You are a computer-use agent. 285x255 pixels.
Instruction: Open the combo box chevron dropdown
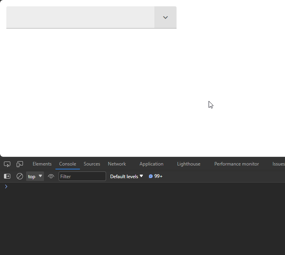coord(165,17)
